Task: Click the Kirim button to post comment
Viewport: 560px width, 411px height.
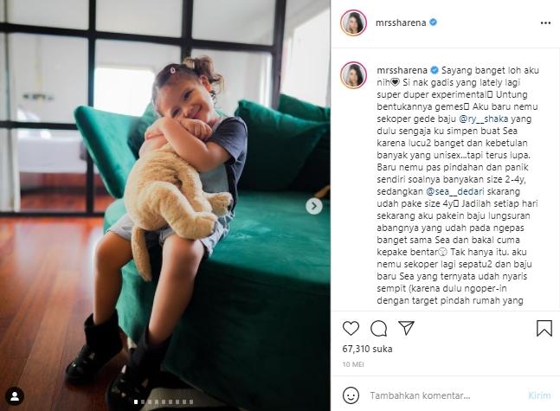Action: click(x=539, y=395)
